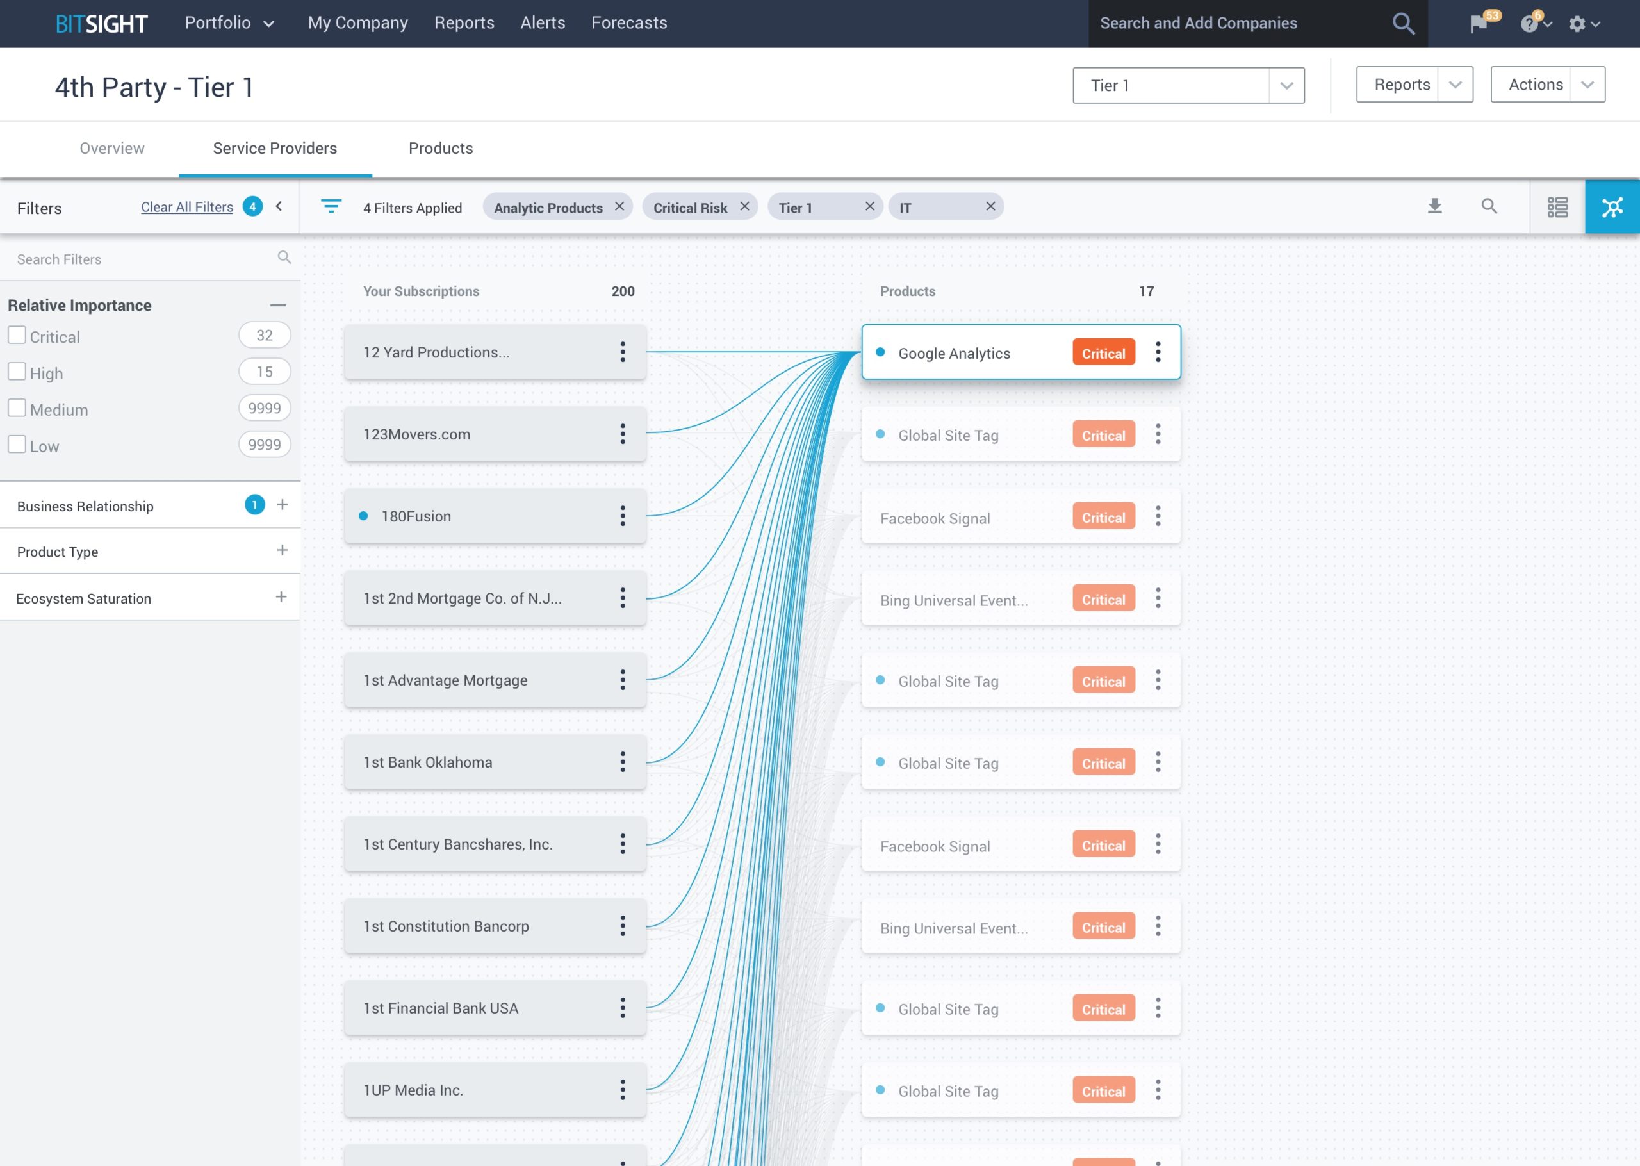Open the Portfolio dropdown menu
Image resolution: width=1640 pixels, height=1166 pixels.
click(230, 23)
